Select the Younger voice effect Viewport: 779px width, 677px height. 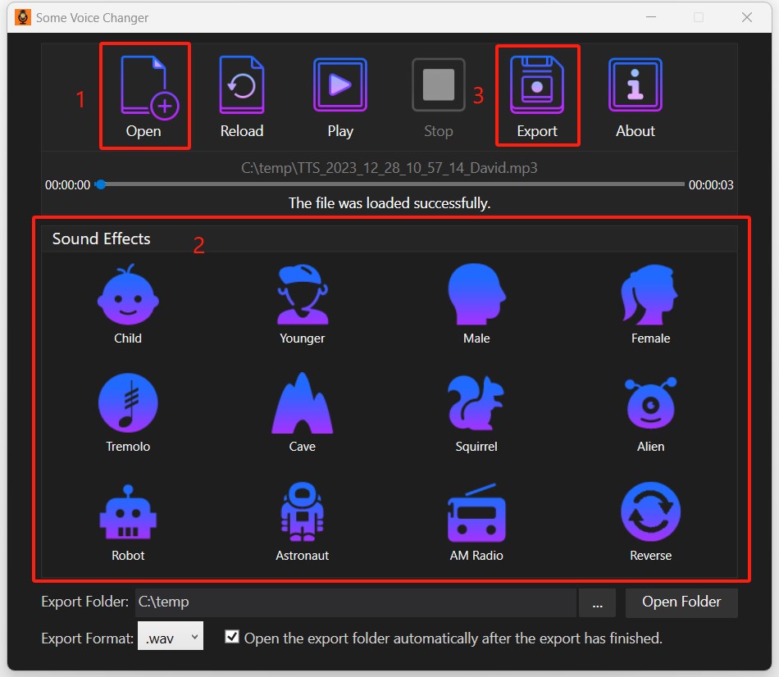tap(302, 302)
